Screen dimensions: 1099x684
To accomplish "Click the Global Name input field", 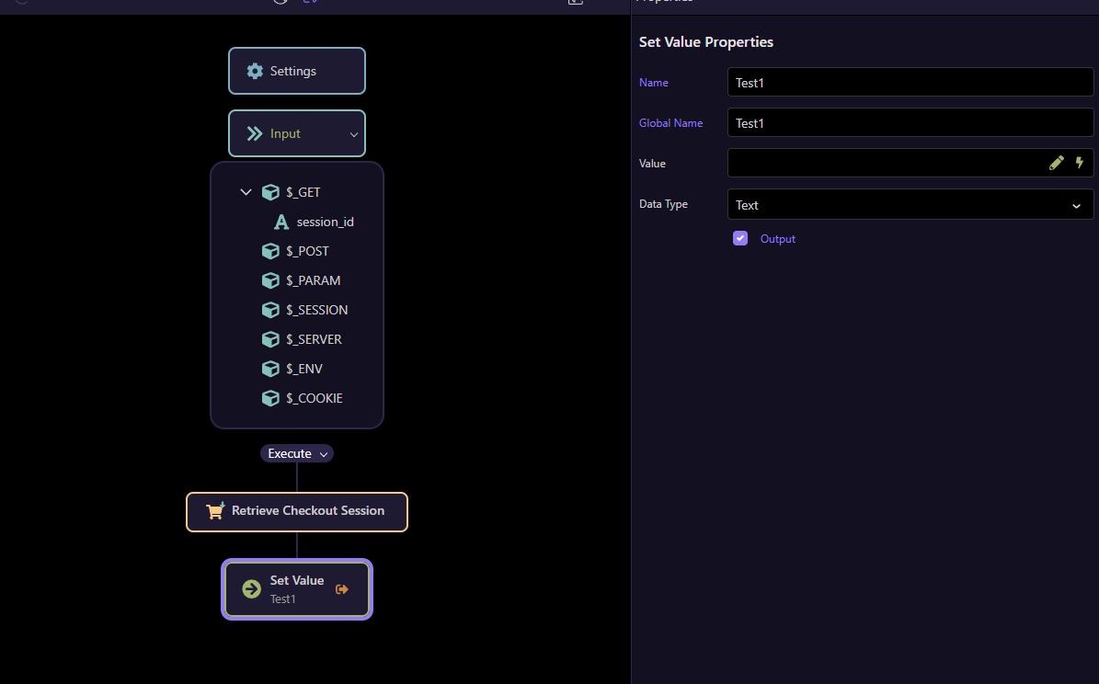I will click(x=910, y=123).
